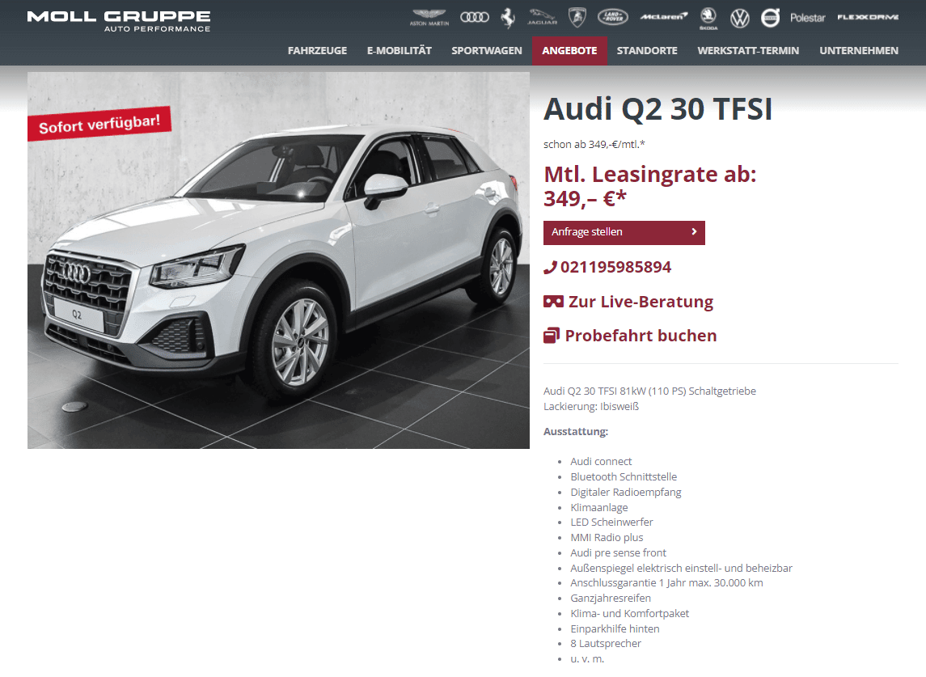
Task: Click Probefahrt buchen link
Action: 630,336
